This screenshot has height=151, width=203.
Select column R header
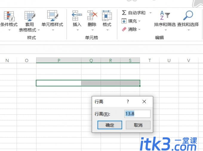pos(110,60)
